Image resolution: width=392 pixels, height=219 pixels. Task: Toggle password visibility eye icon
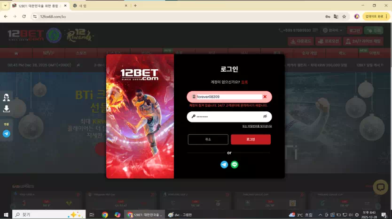(x=265, y=116)
